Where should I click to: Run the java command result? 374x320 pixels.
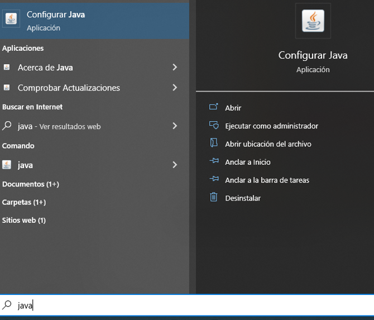tap(94, 165)
